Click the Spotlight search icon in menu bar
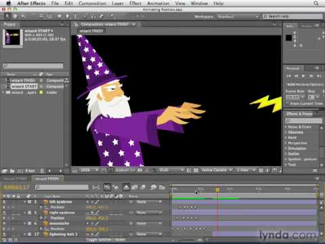Screen dimensions: 325x244 (x=316, y=3)
